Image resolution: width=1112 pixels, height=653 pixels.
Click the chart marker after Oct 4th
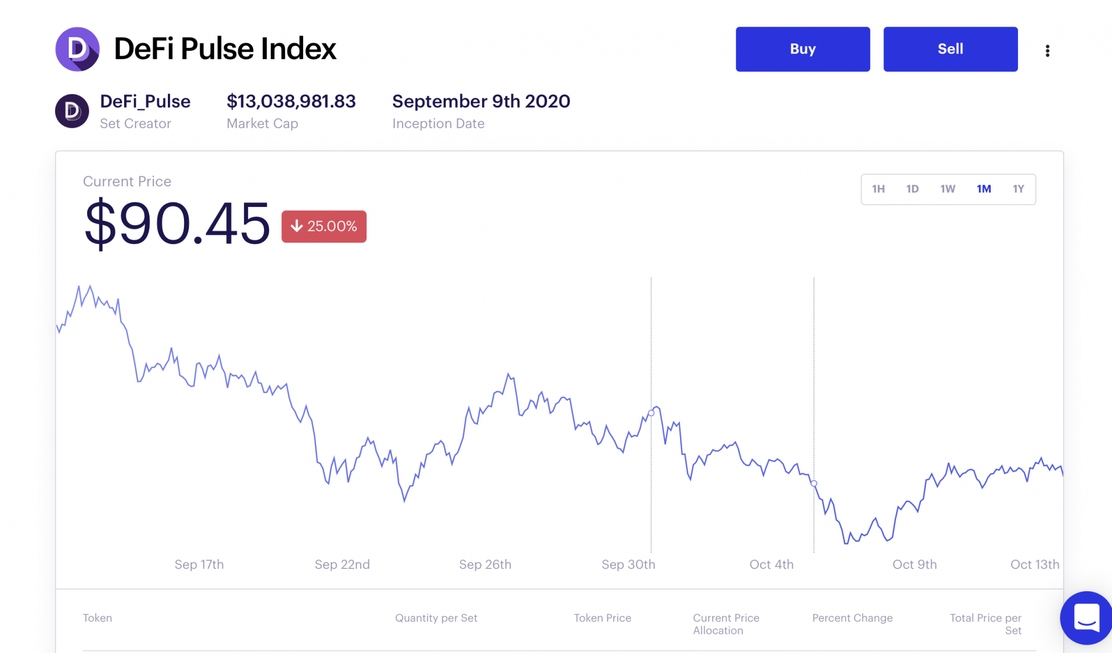coord(814,483)
